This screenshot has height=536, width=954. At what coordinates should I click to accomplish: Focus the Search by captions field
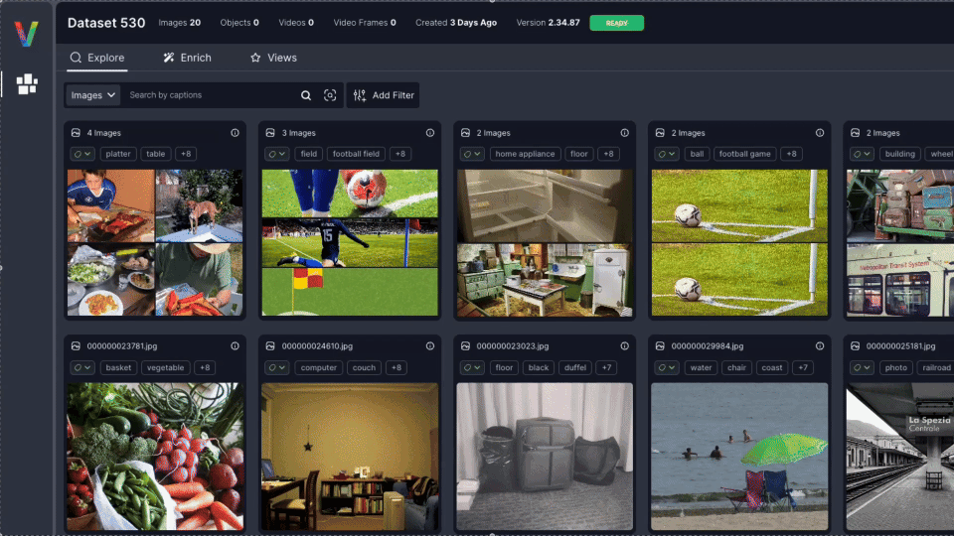pos(211,95)
